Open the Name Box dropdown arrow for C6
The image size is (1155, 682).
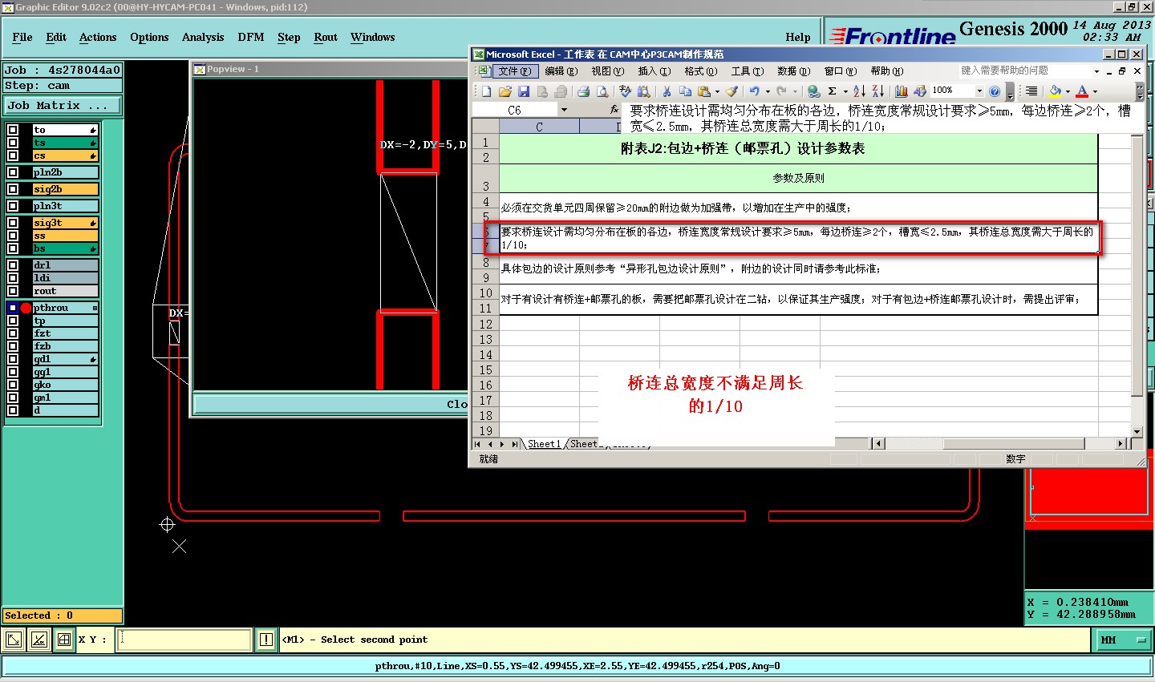tap(564, 110)
